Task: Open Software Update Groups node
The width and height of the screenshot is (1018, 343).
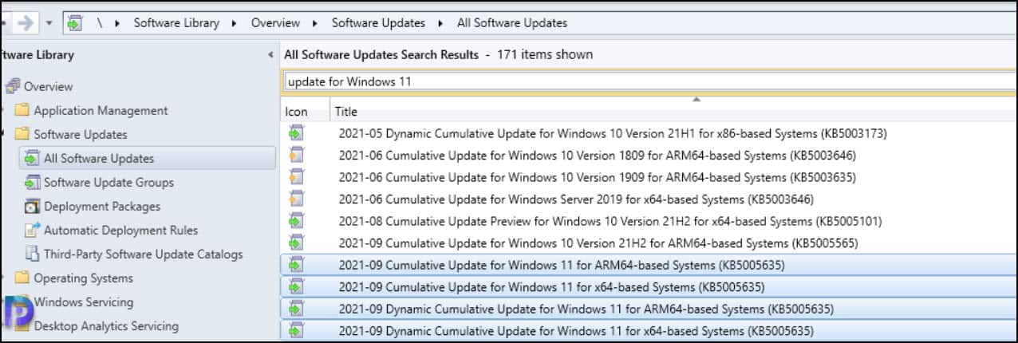Action: pyautogui.click(x=109, y=182)
